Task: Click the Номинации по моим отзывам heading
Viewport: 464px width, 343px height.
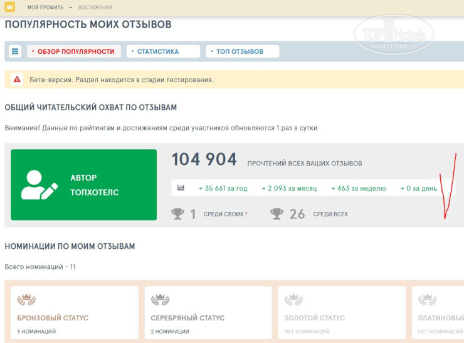Action: (70, 246)
